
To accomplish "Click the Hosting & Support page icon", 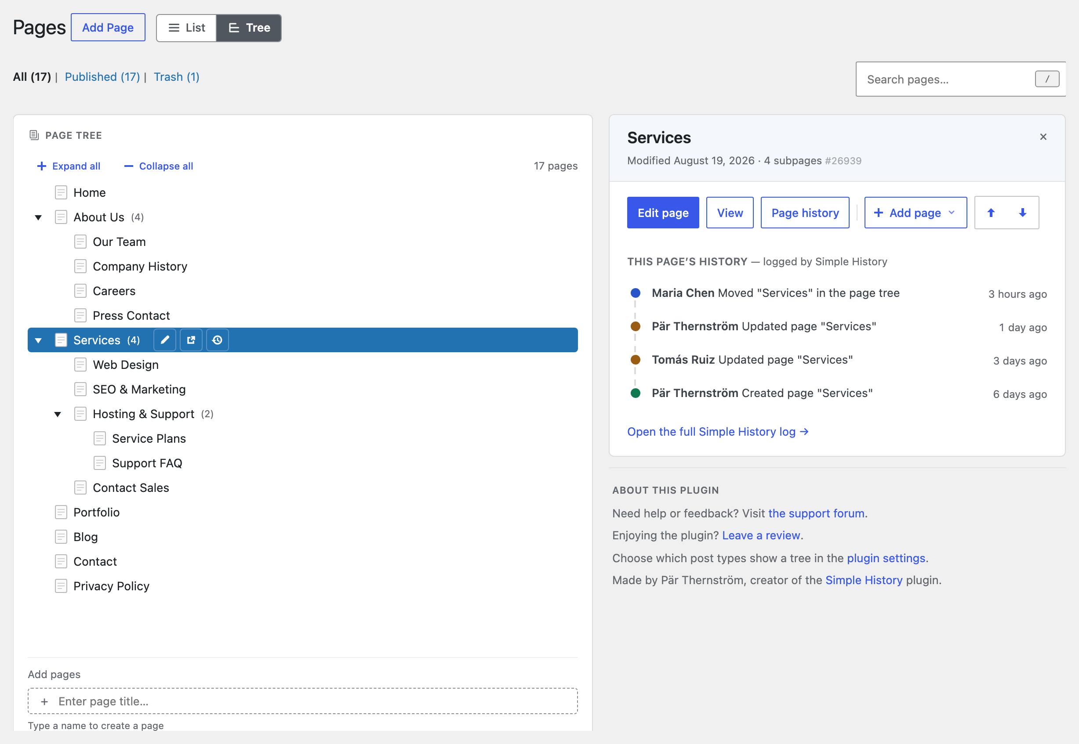I will [80, 414].
